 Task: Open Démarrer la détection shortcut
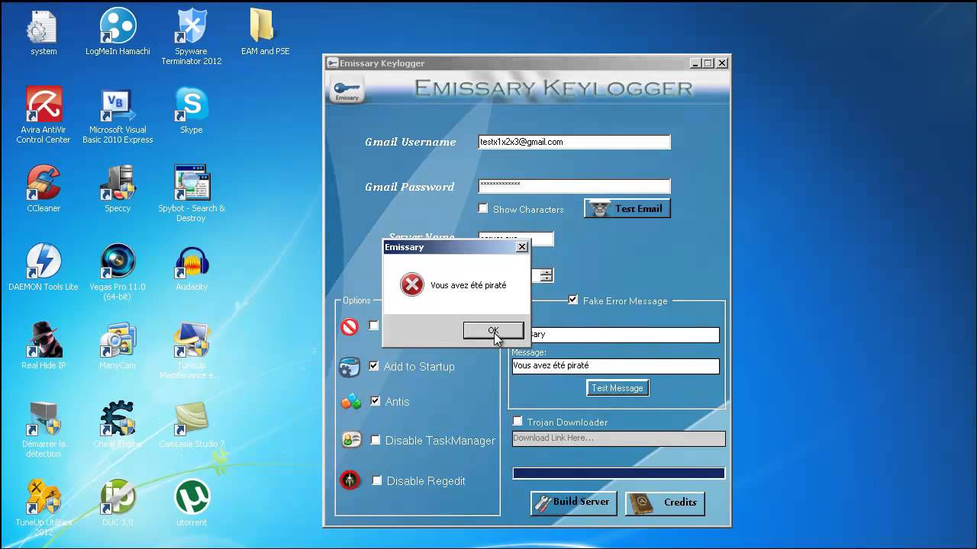coord(44,429)
